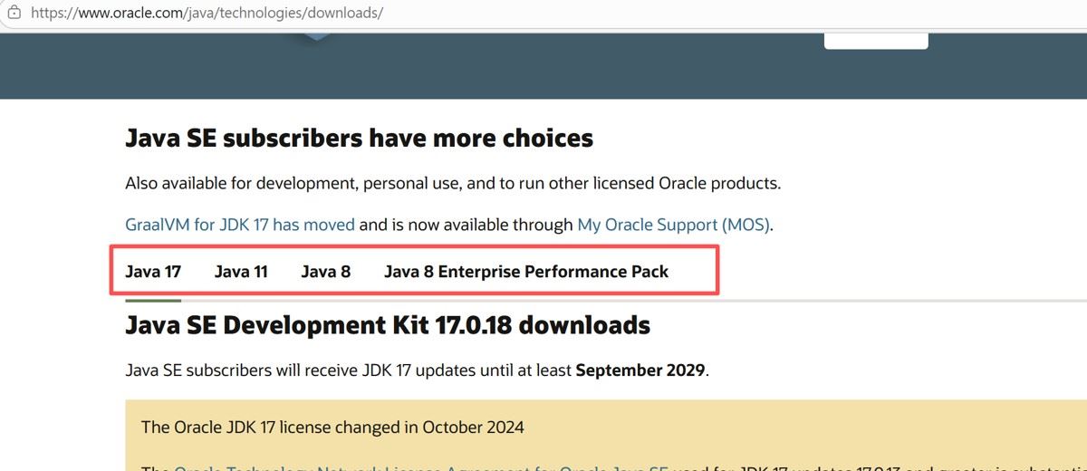Follow the My Oracle Support (MOS) link

[673, 225]
